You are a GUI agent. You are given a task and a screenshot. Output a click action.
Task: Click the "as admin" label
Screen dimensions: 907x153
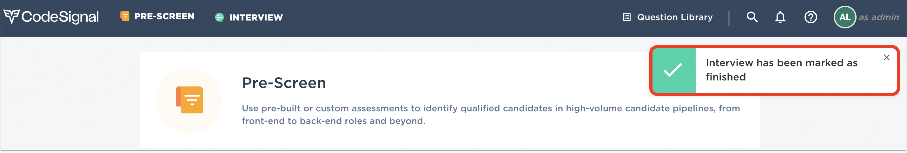point(879,17)
